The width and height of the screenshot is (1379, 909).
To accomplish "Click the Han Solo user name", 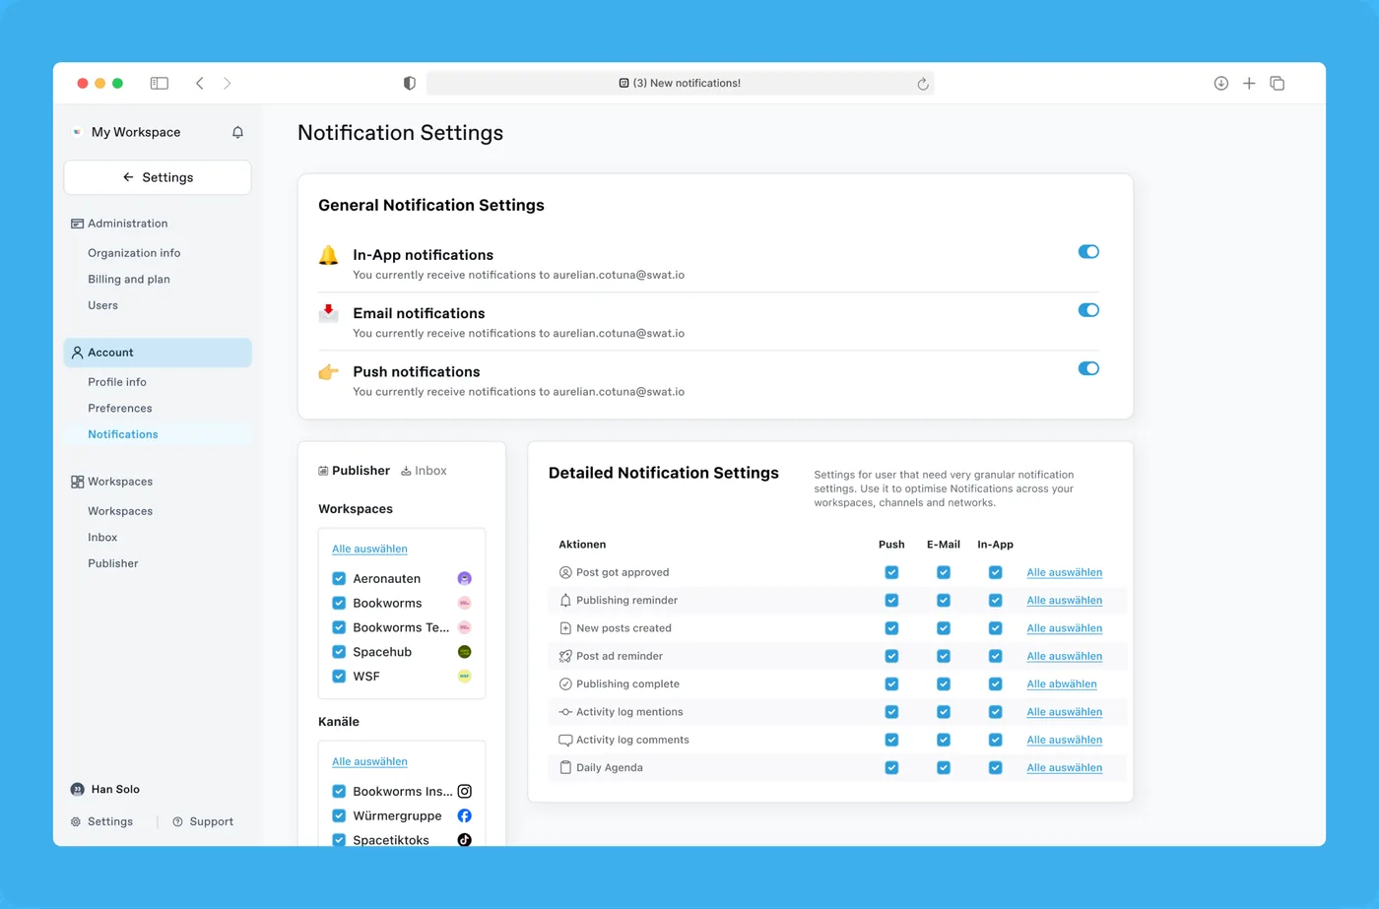I will (x=115, y=790).
